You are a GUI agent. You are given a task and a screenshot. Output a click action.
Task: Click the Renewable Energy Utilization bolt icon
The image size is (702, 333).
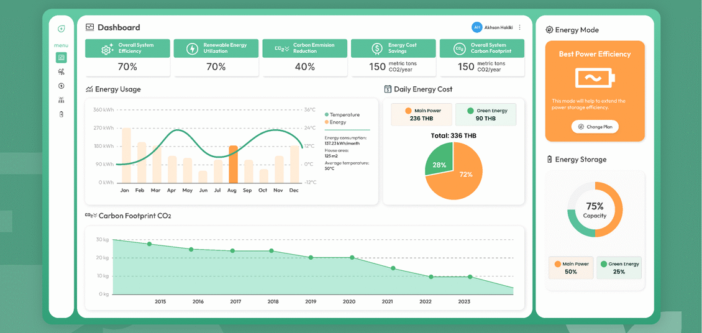[x=192, y=48]
